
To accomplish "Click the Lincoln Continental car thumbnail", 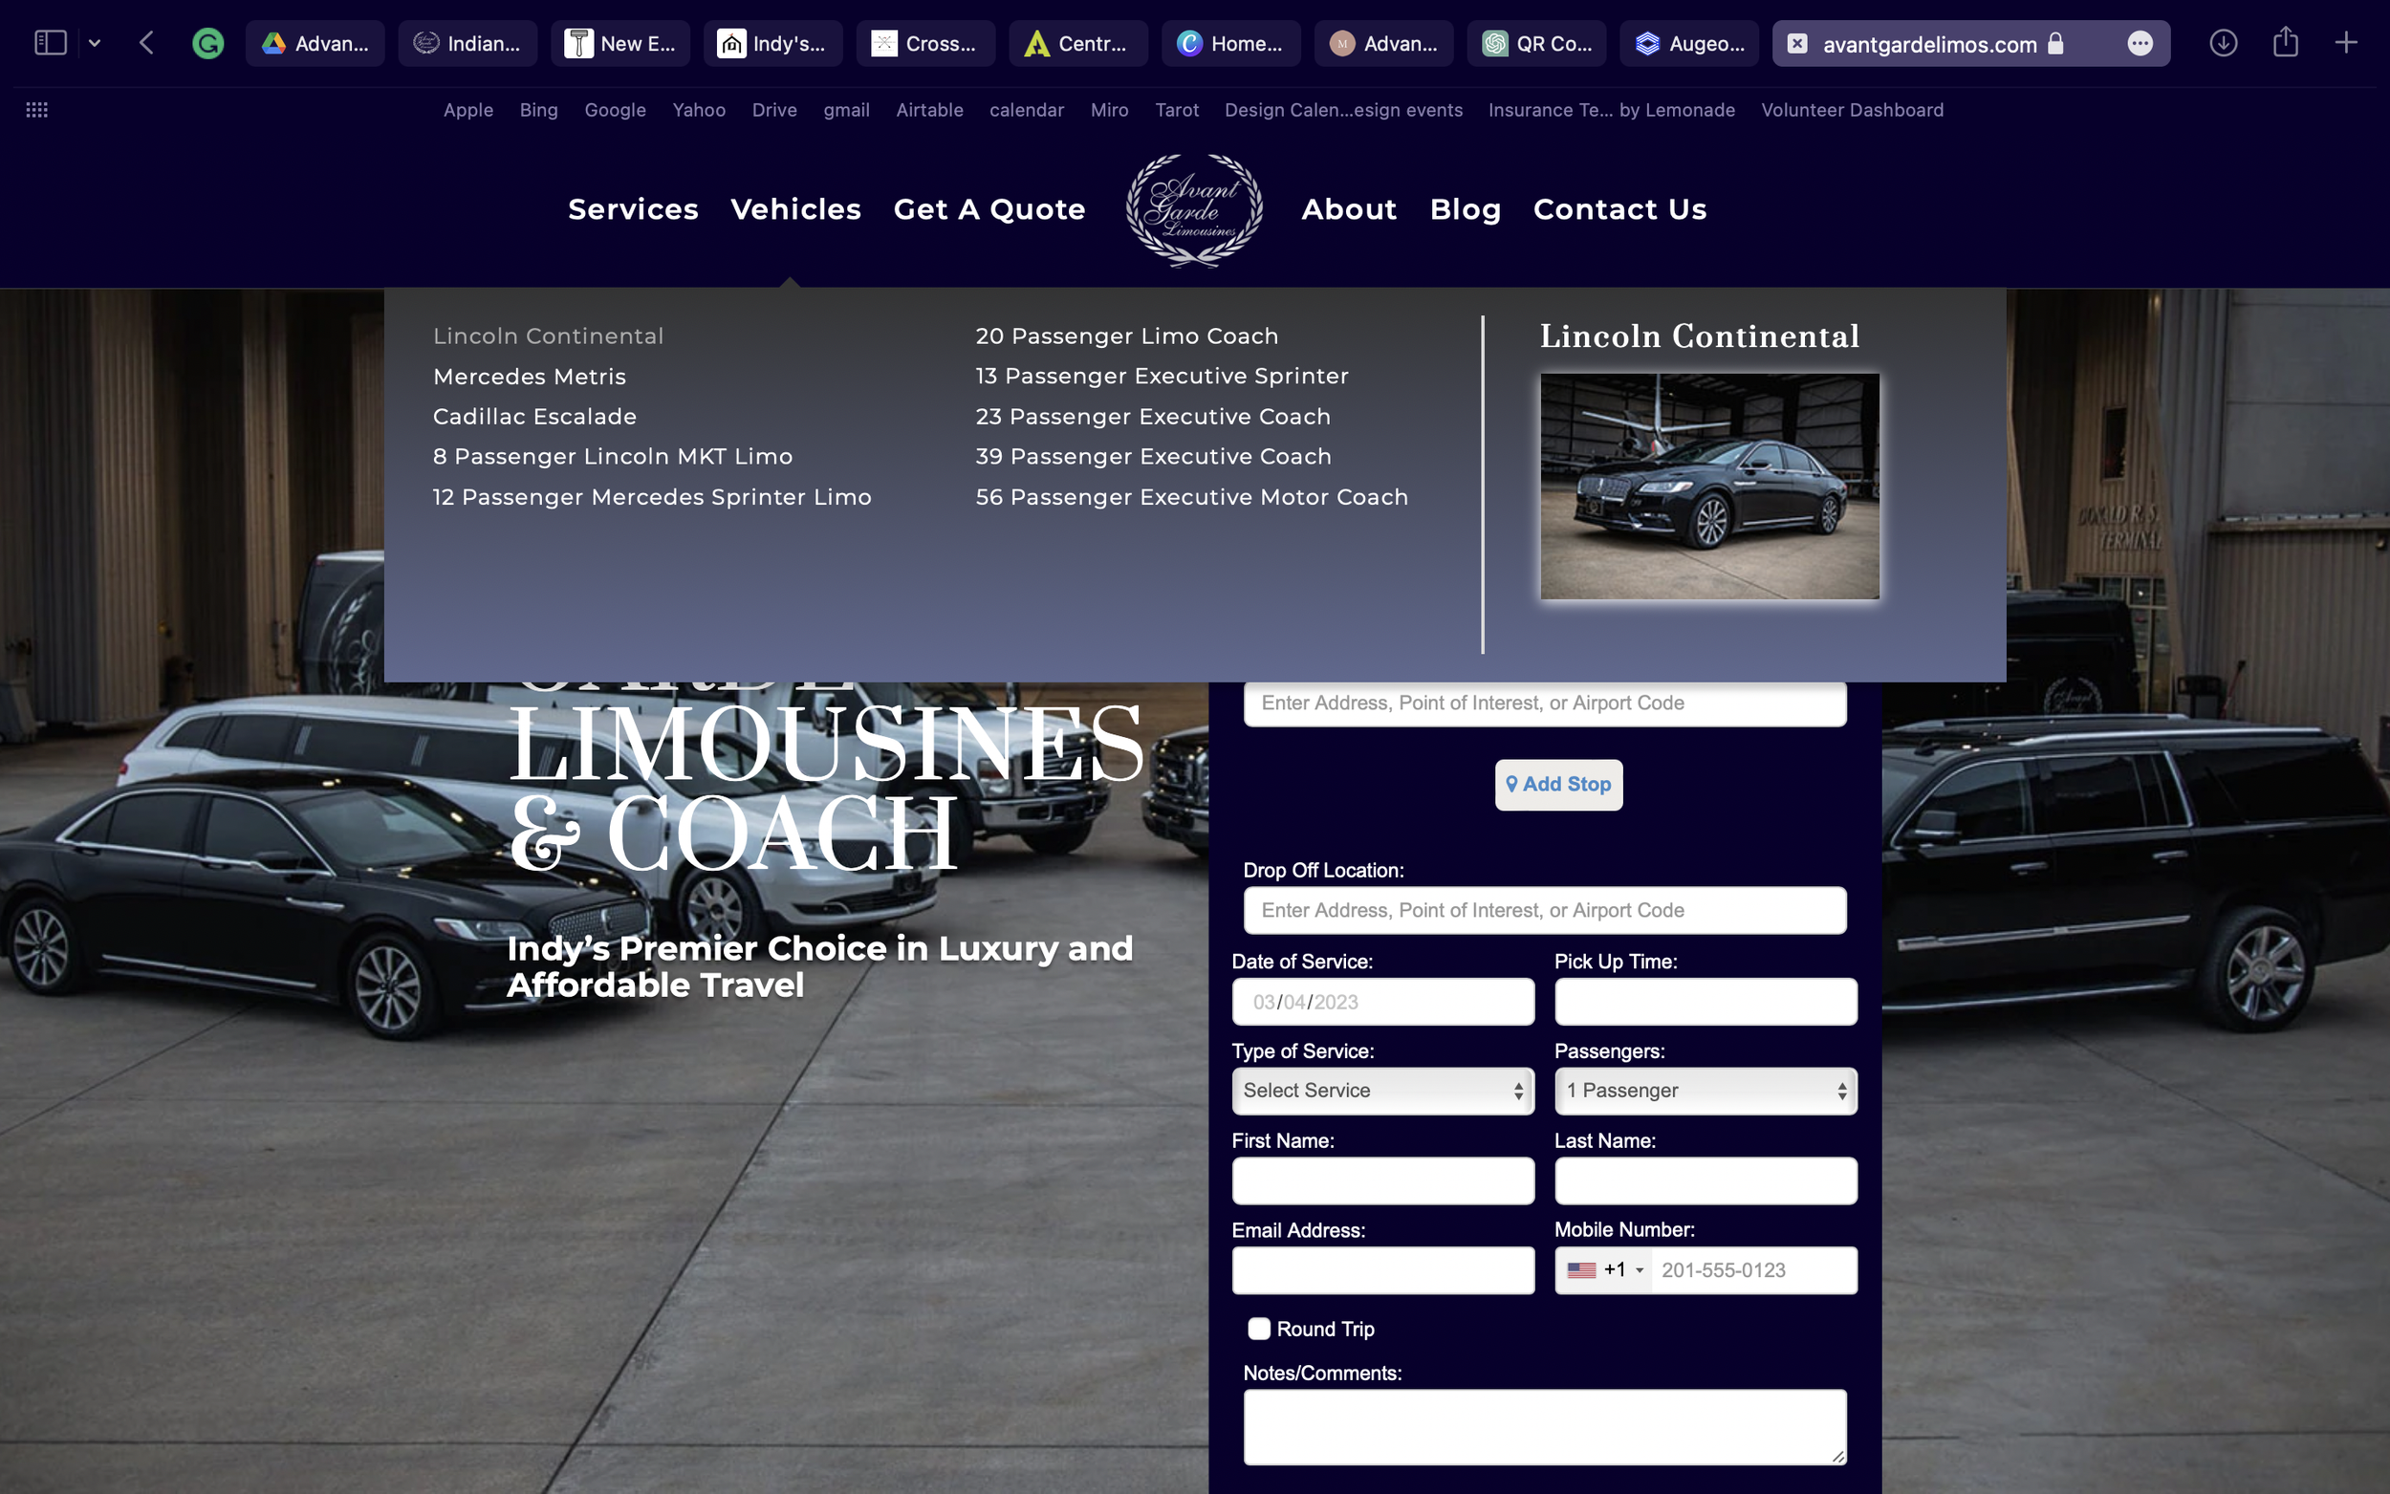I will [x=1709, y=487].
